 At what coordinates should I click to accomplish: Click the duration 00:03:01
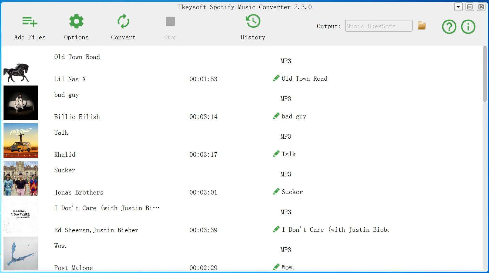203,192
